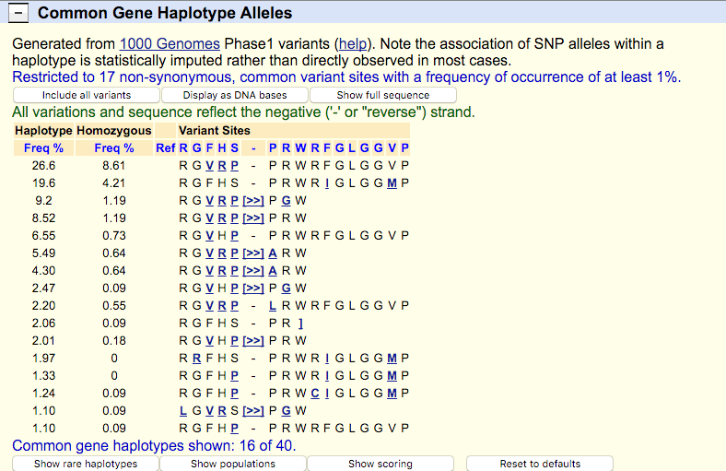Click the Ref column header

click(x=165, y=148)
